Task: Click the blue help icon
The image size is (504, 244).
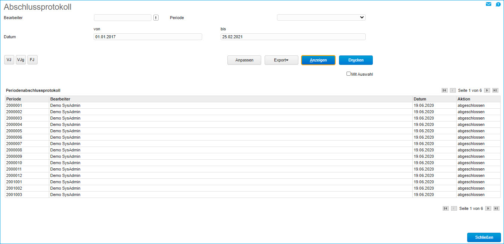Action: [498, 4]
